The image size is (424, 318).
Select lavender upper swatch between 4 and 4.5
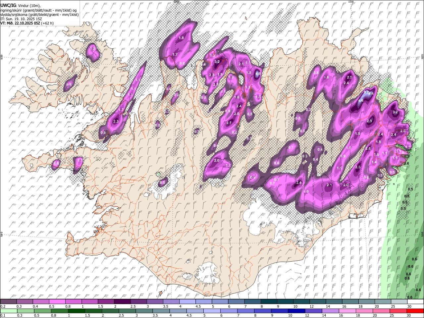click(187, 301)
